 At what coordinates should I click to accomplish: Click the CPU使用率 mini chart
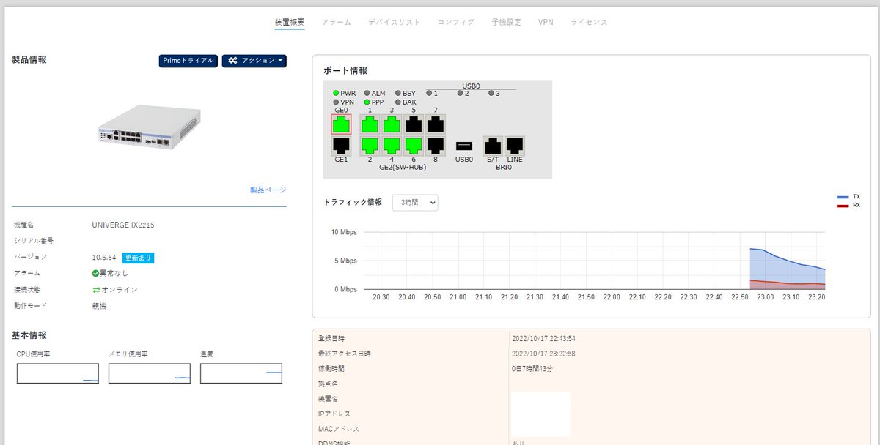(x=58, y=373)
